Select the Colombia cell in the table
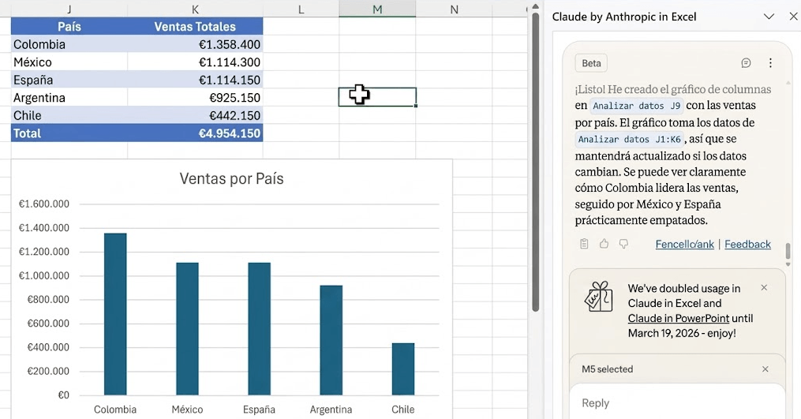 point(69,44)
